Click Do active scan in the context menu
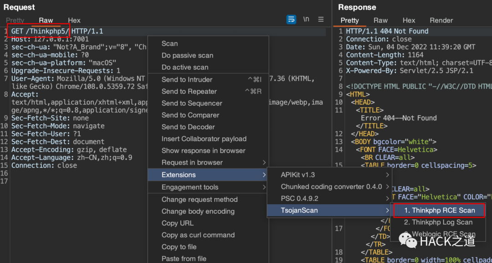Viewport: 492px width, 263px height. click(x=185, y=67)
